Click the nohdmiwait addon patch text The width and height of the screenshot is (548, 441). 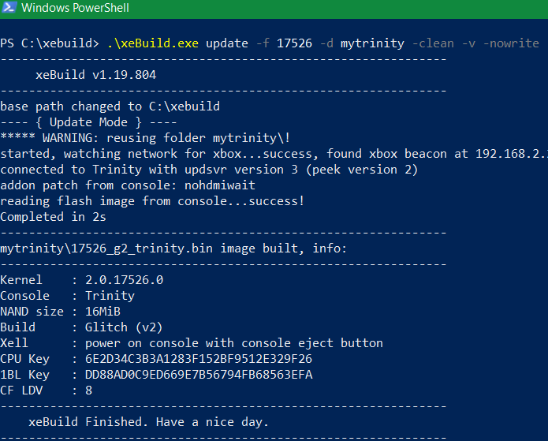(220, 185)
